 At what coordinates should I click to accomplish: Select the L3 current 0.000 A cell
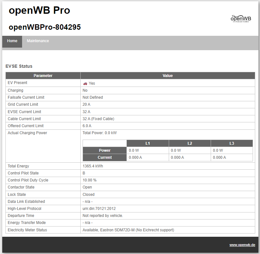tap(232, 158)
